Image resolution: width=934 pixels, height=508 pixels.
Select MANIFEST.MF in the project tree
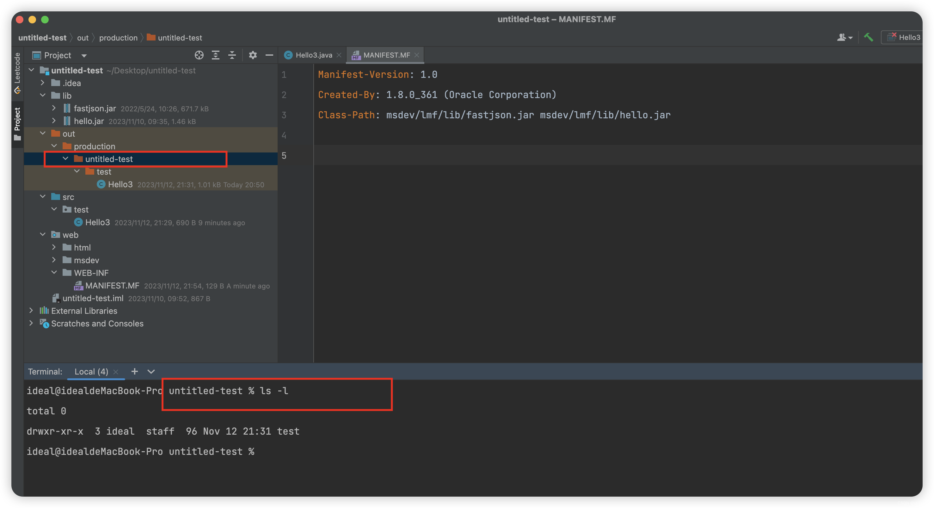pos(151,286)
